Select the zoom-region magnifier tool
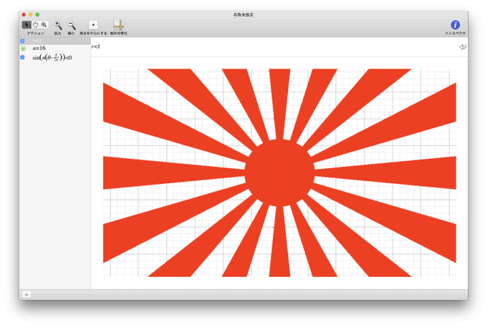487x327 pixels. point(44,24)
